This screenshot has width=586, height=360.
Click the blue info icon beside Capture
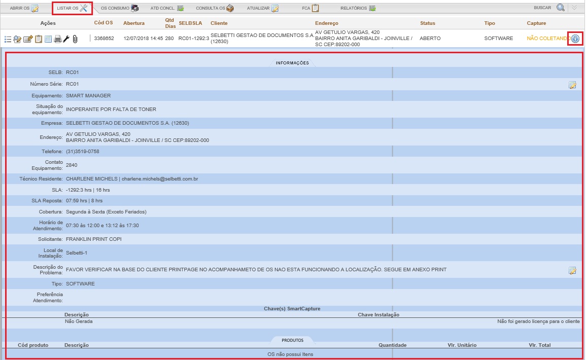[x=575, y=39]
